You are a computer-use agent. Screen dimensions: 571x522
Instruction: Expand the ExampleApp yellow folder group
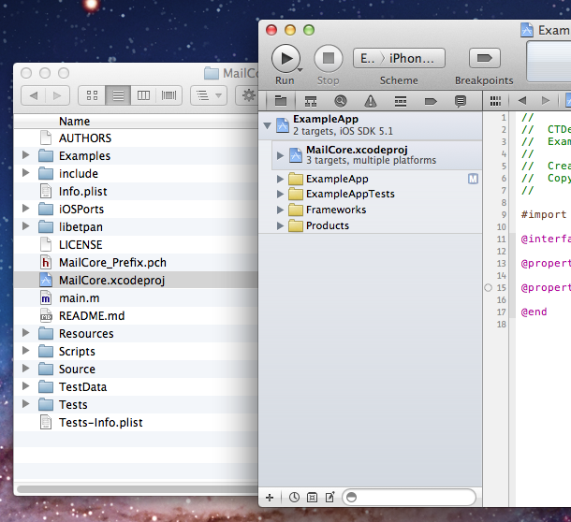pyautogui.click(x=280, y=179)
